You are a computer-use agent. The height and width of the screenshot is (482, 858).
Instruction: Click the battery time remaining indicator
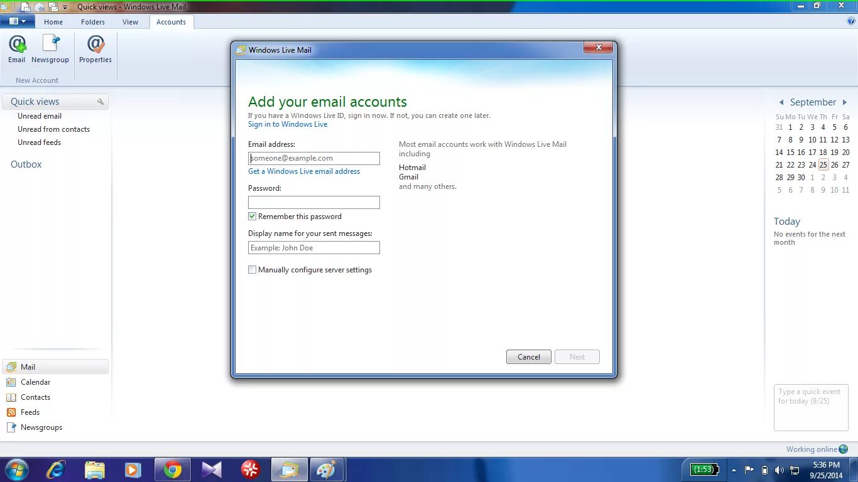[704, 469]
